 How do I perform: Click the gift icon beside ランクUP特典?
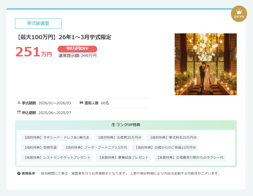(113, 125)
